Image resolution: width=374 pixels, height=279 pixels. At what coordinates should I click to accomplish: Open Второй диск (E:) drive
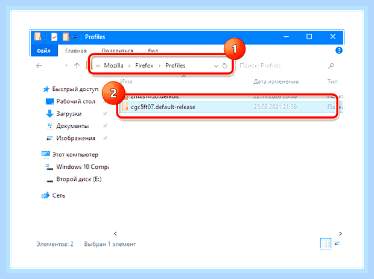tap(78, 179)
